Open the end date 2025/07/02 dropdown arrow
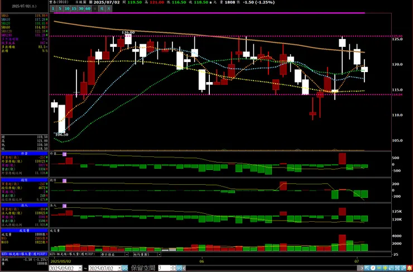413x272 pixels. click(119, 268)
